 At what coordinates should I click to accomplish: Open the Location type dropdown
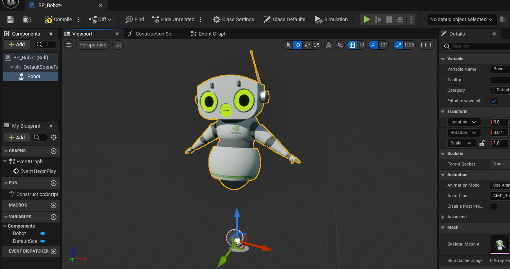point(464,122)
